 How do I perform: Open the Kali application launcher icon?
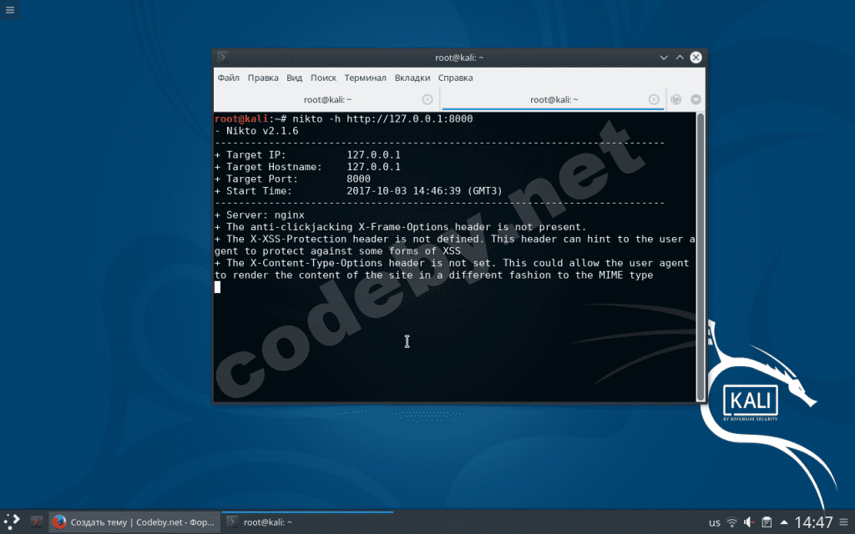click(x=12, y=522)
